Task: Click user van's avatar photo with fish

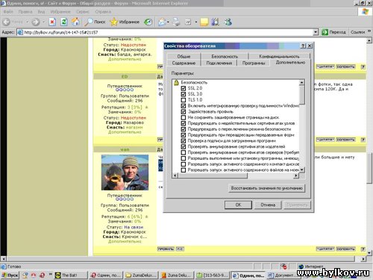Action: point(125,172)
